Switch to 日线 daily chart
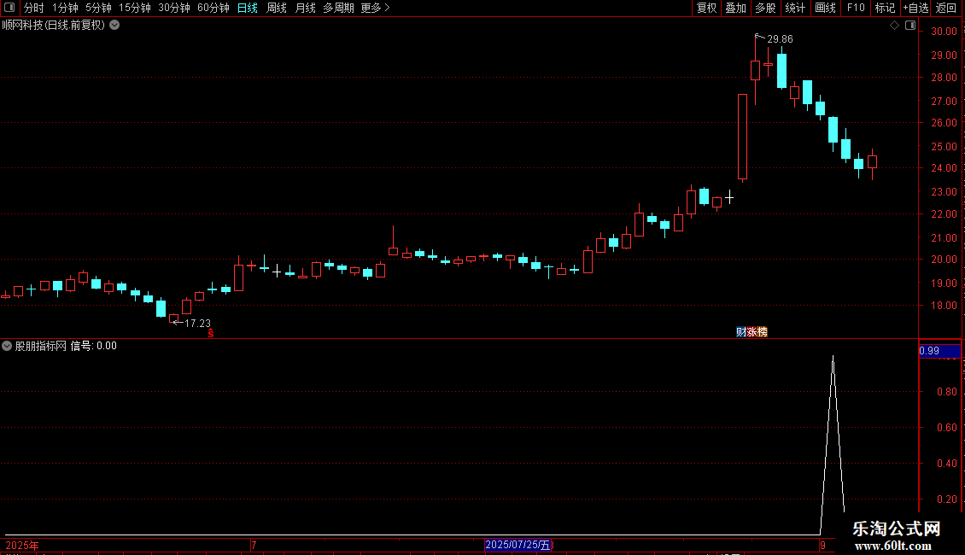 pyautogui.click(x=248, y=8)
